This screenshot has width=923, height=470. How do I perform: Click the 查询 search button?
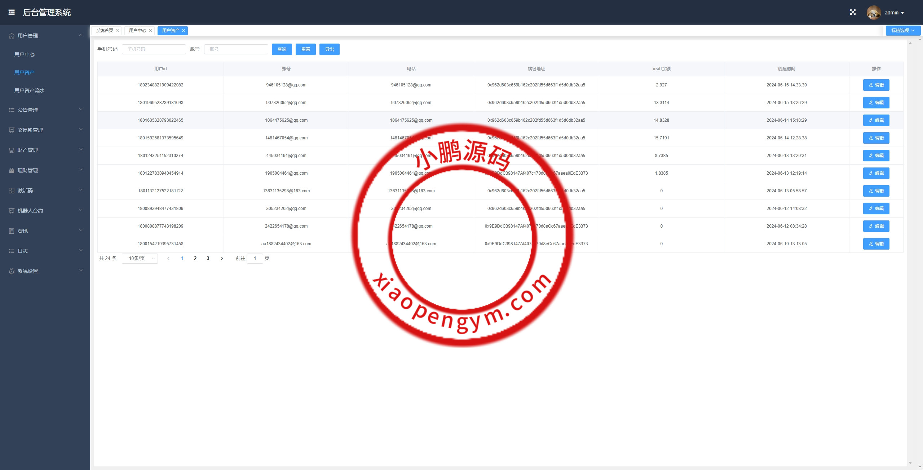282,49
